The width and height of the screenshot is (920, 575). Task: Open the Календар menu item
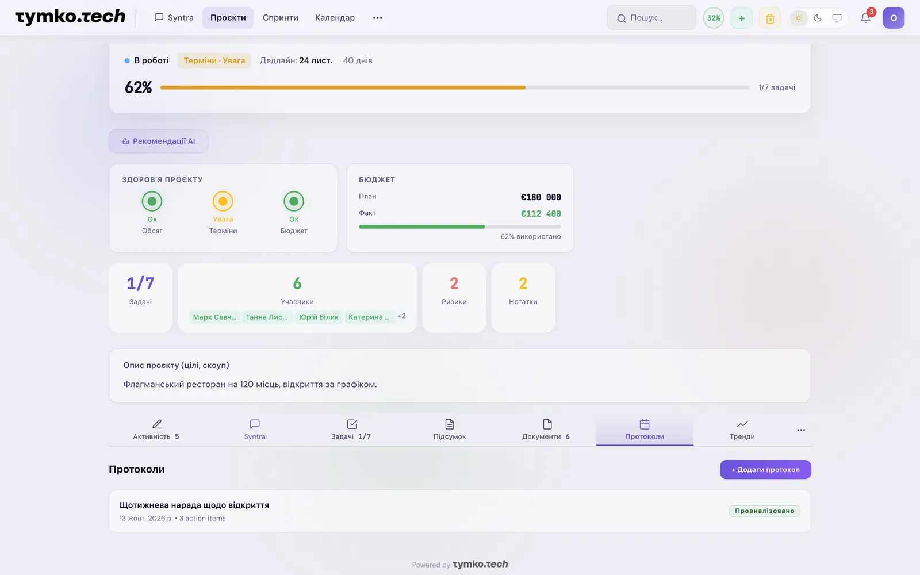pyautogui.click(x=335, y=18)
